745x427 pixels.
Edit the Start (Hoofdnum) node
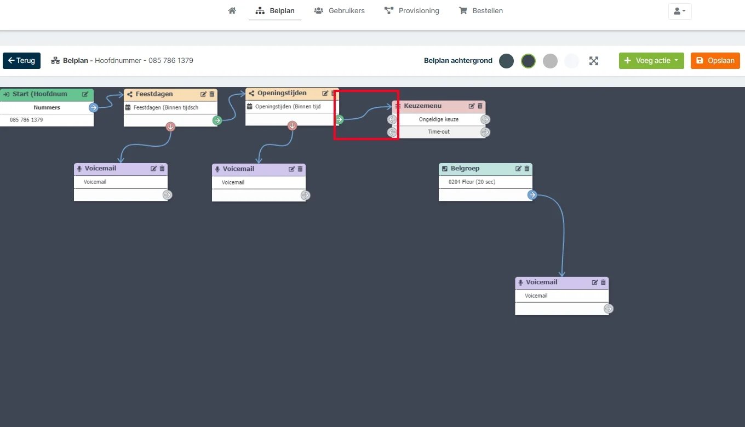click(85, 94)
